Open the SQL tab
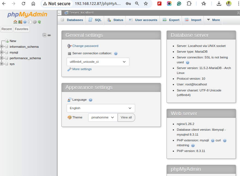Viewport: 240px width, 176px height. [x=95, y=20]
